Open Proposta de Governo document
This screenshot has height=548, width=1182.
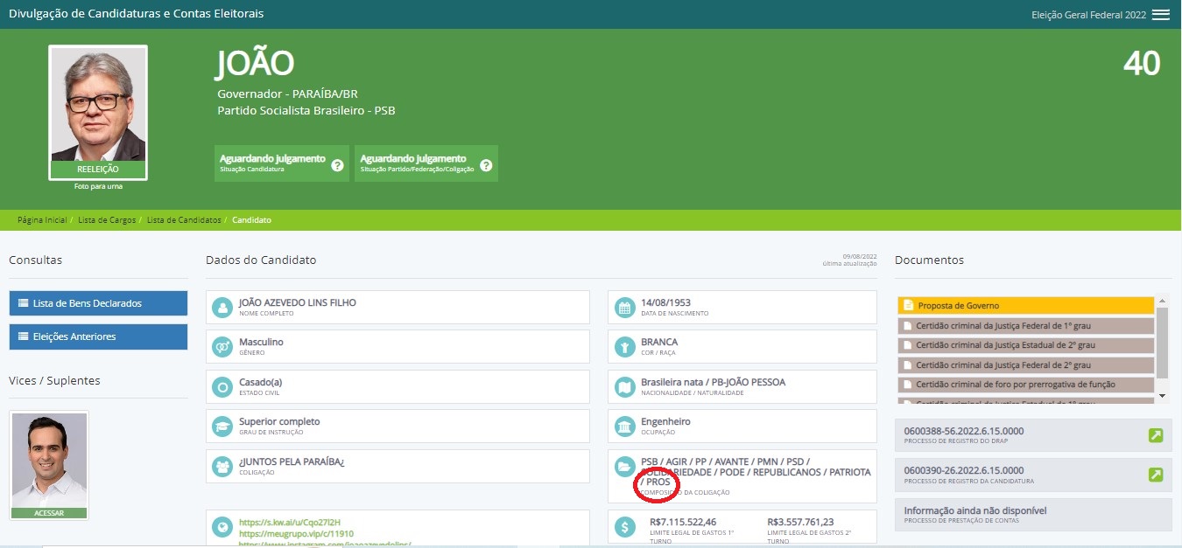pos(1026,306)
